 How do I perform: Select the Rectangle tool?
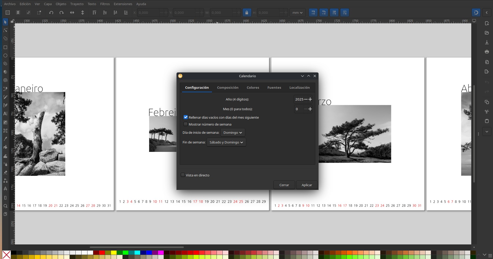point(5,47)
